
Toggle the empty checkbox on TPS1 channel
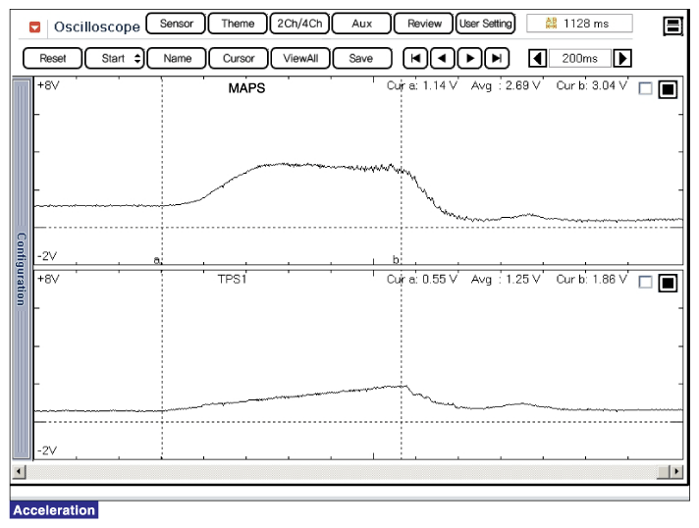[x=645, y=283]
